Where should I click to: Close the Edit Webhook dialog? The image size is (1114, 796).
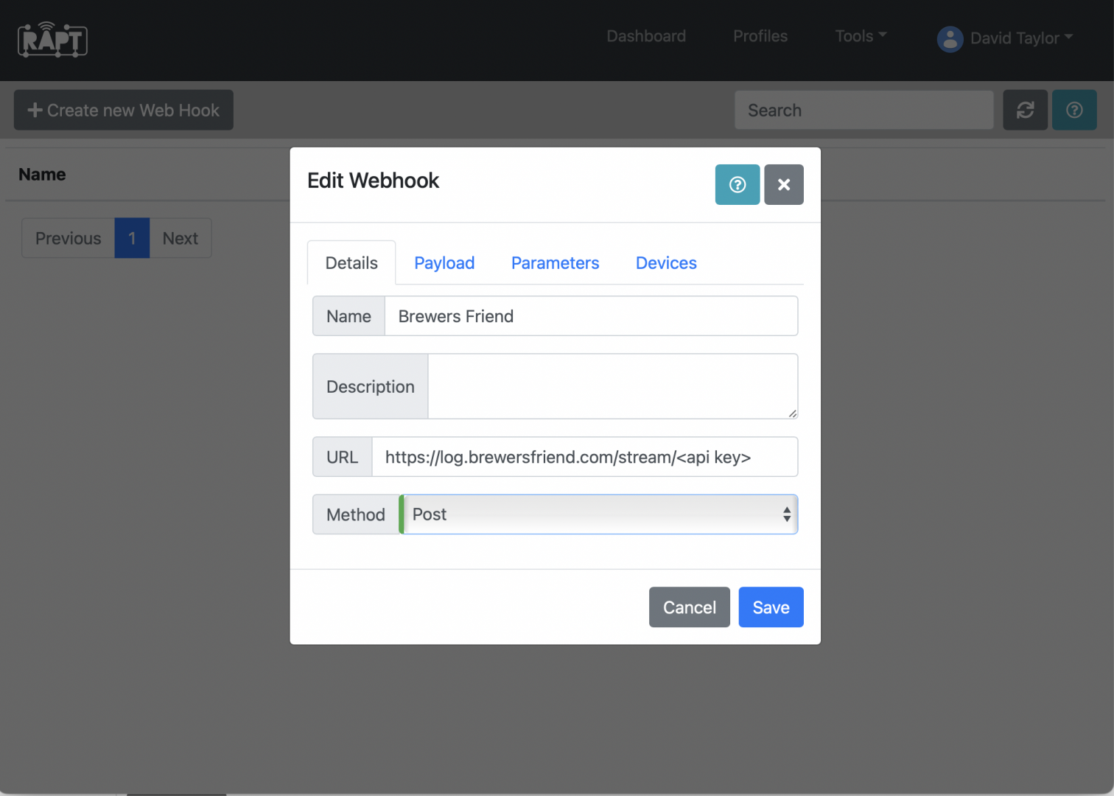click(783, 184)
